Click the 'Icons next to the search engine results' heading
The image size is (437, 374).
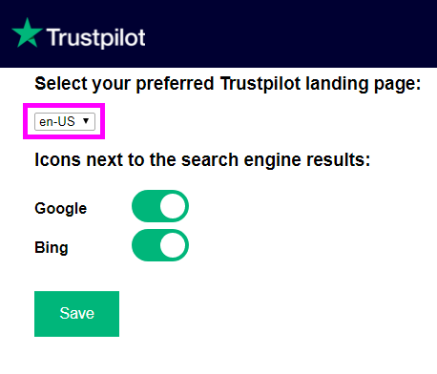(x=202, y=159)
